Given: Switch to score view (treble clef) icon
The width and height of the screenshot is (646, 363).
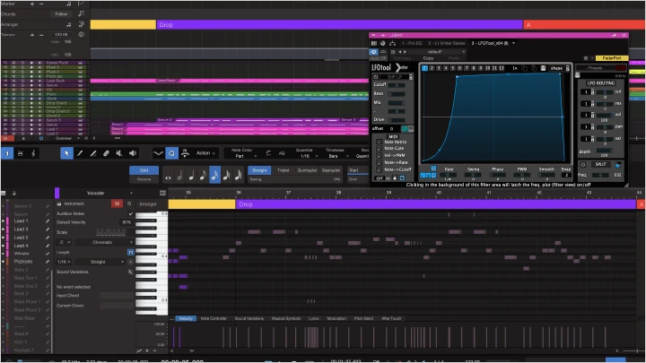Looking at the screenshot, I should point(33,153).
